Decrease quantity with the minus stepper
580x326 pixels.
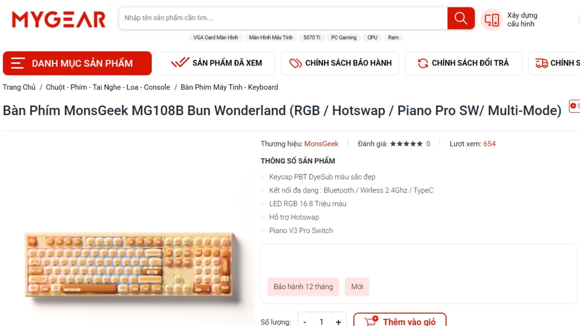[305, 322]
